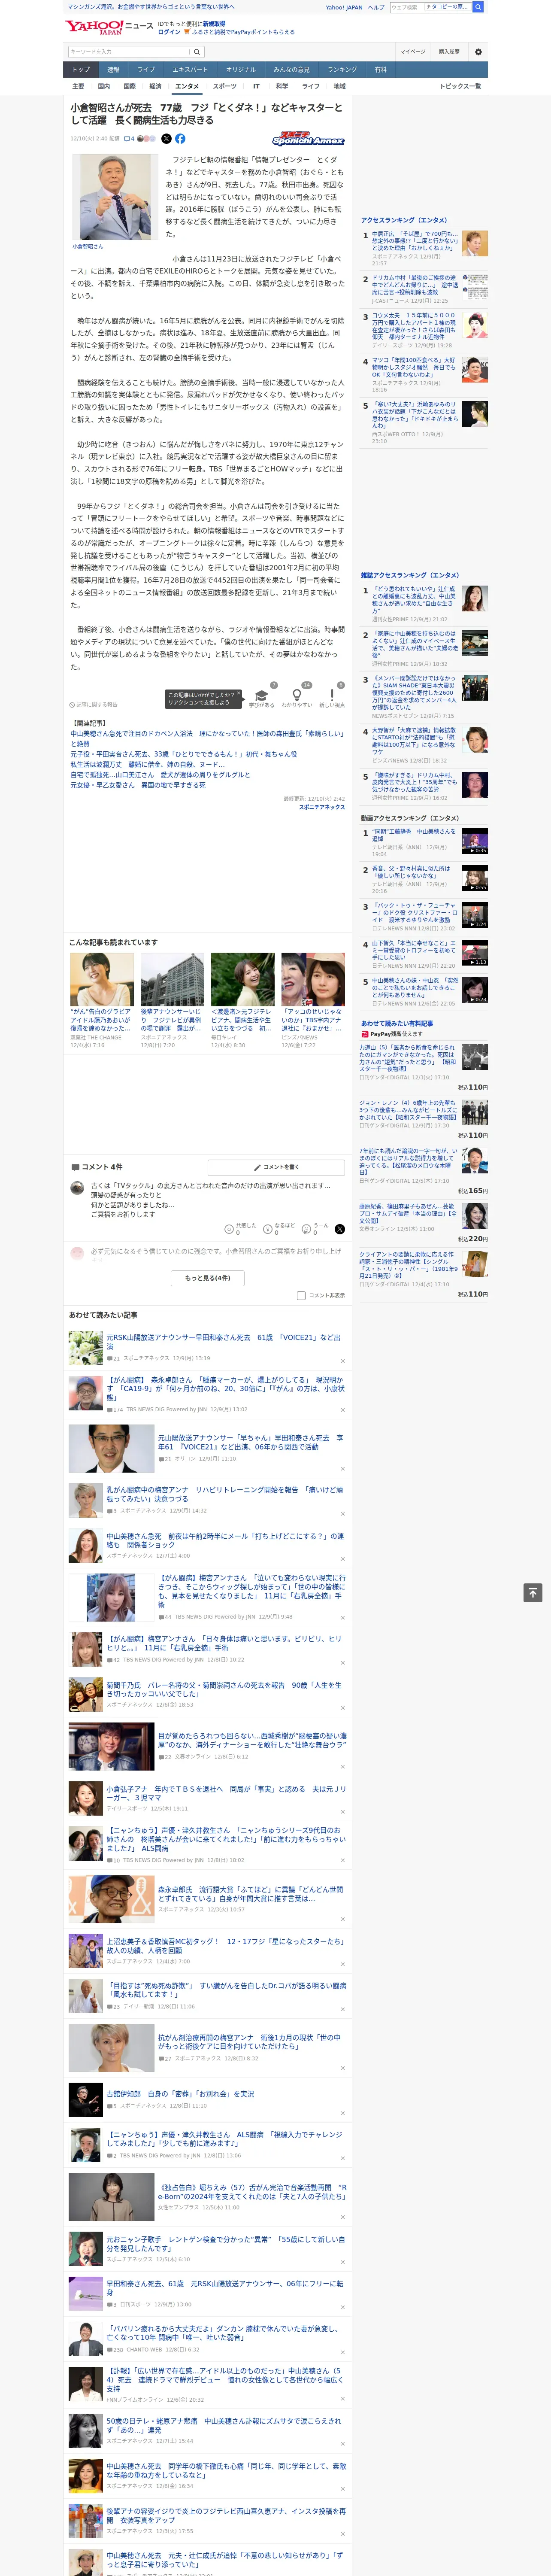The height and width of the screenshot is (2576, 551).
Task: Dismiss 森永卓郎さん 腫瘍マーカー recommended article
Action: coord(342,1410)
